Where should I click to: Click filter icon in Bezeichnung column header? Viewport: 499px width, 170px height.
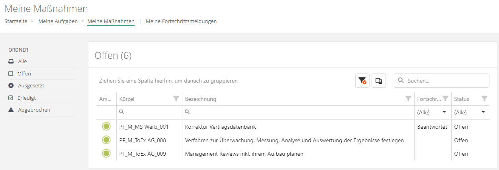408,99
